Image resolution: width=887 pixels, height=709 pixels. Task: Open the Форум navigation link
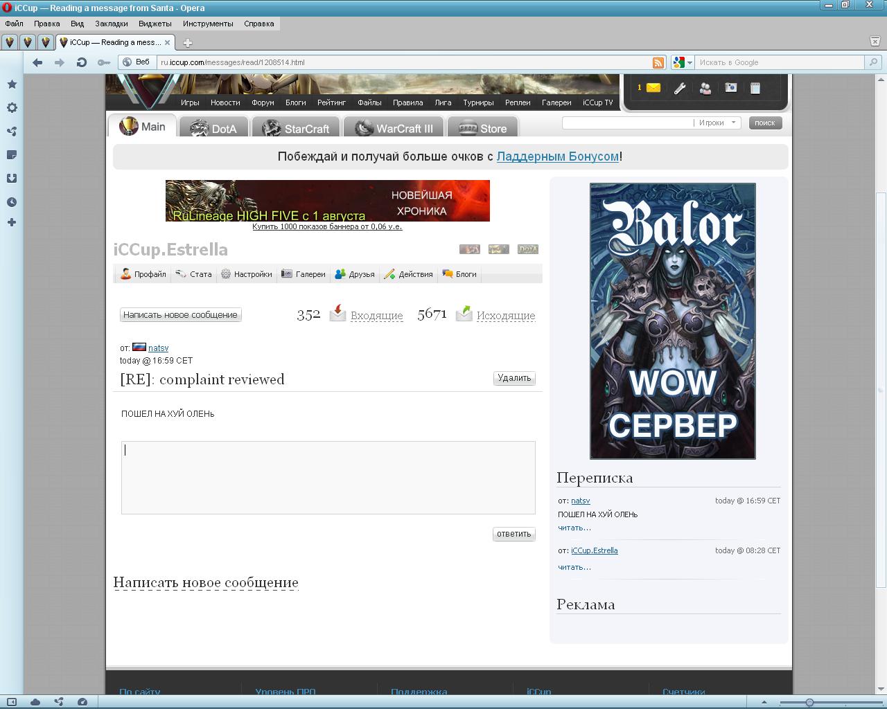click(x=263, y=102)
